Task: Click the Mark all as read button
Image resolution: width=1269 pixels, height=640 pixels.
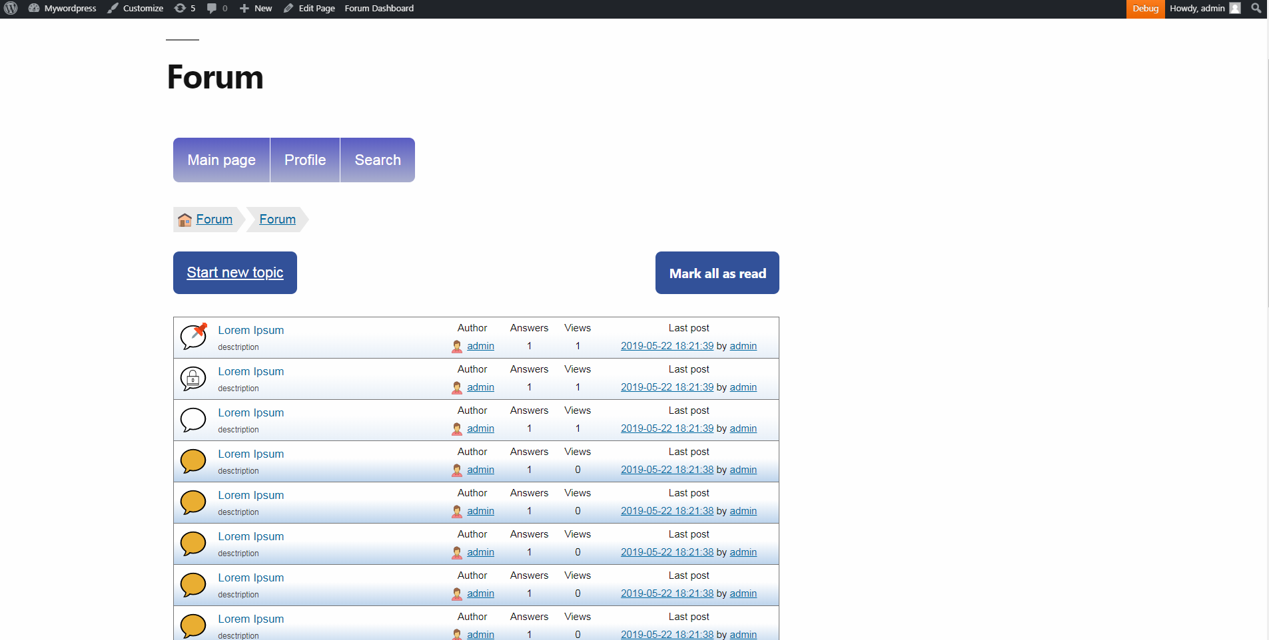Action: (717, 273)
